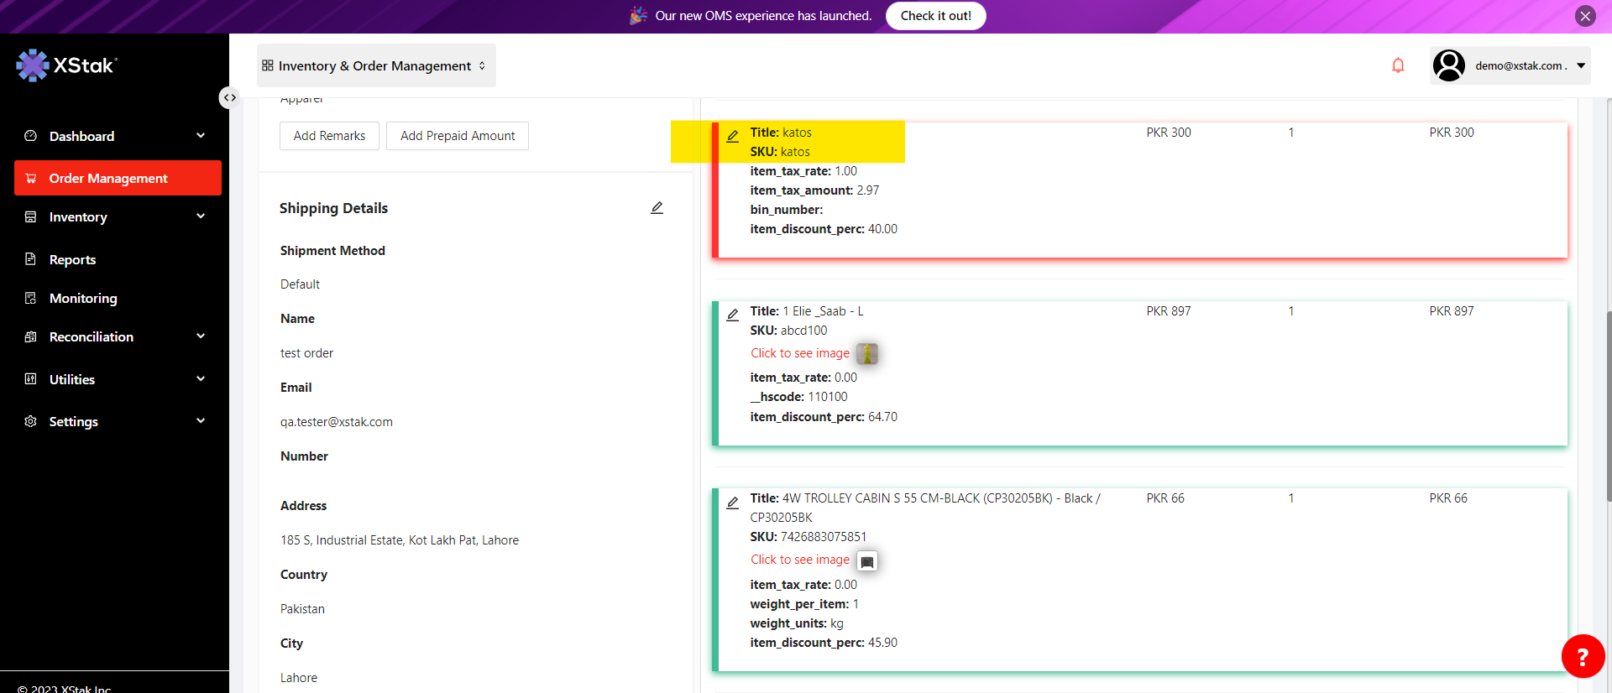
Task: Click the Add Prepaid Amount button
Action: [458, 136]
